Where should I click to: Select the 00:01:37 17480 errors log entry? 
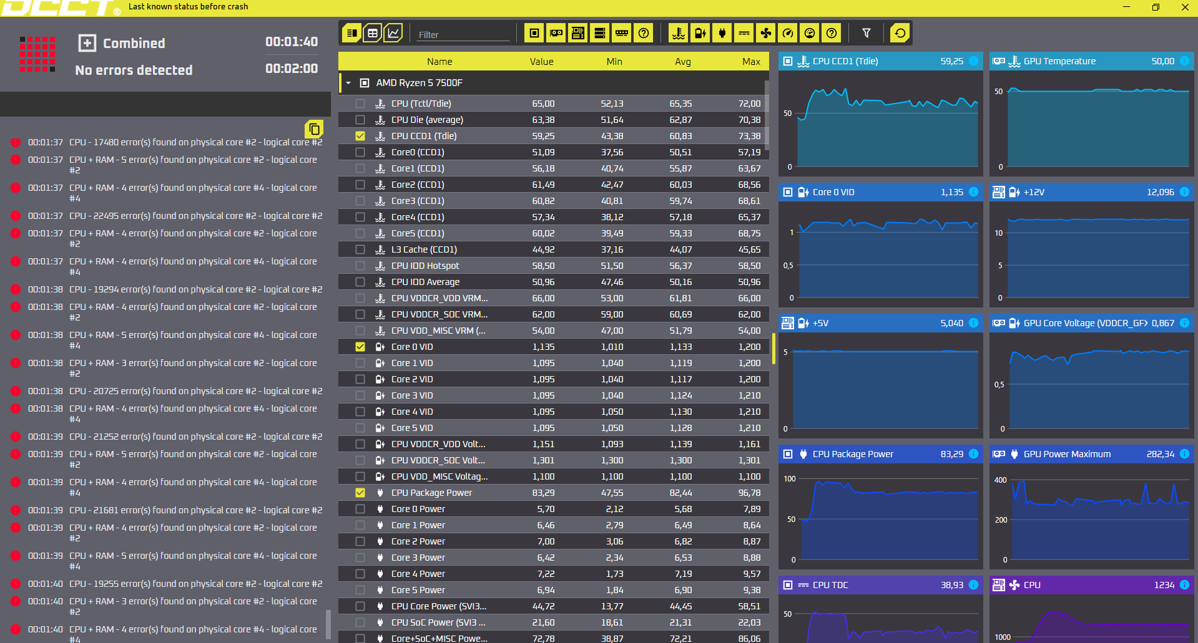[x=167, y=142]
